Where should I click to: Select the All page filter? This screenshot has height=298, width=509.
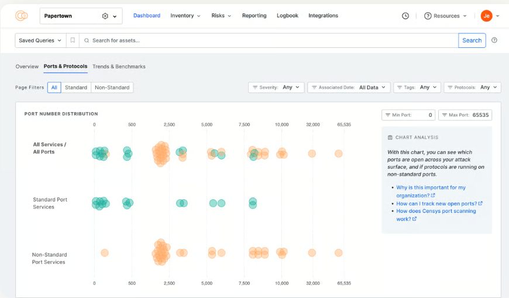tap(54, 88)
